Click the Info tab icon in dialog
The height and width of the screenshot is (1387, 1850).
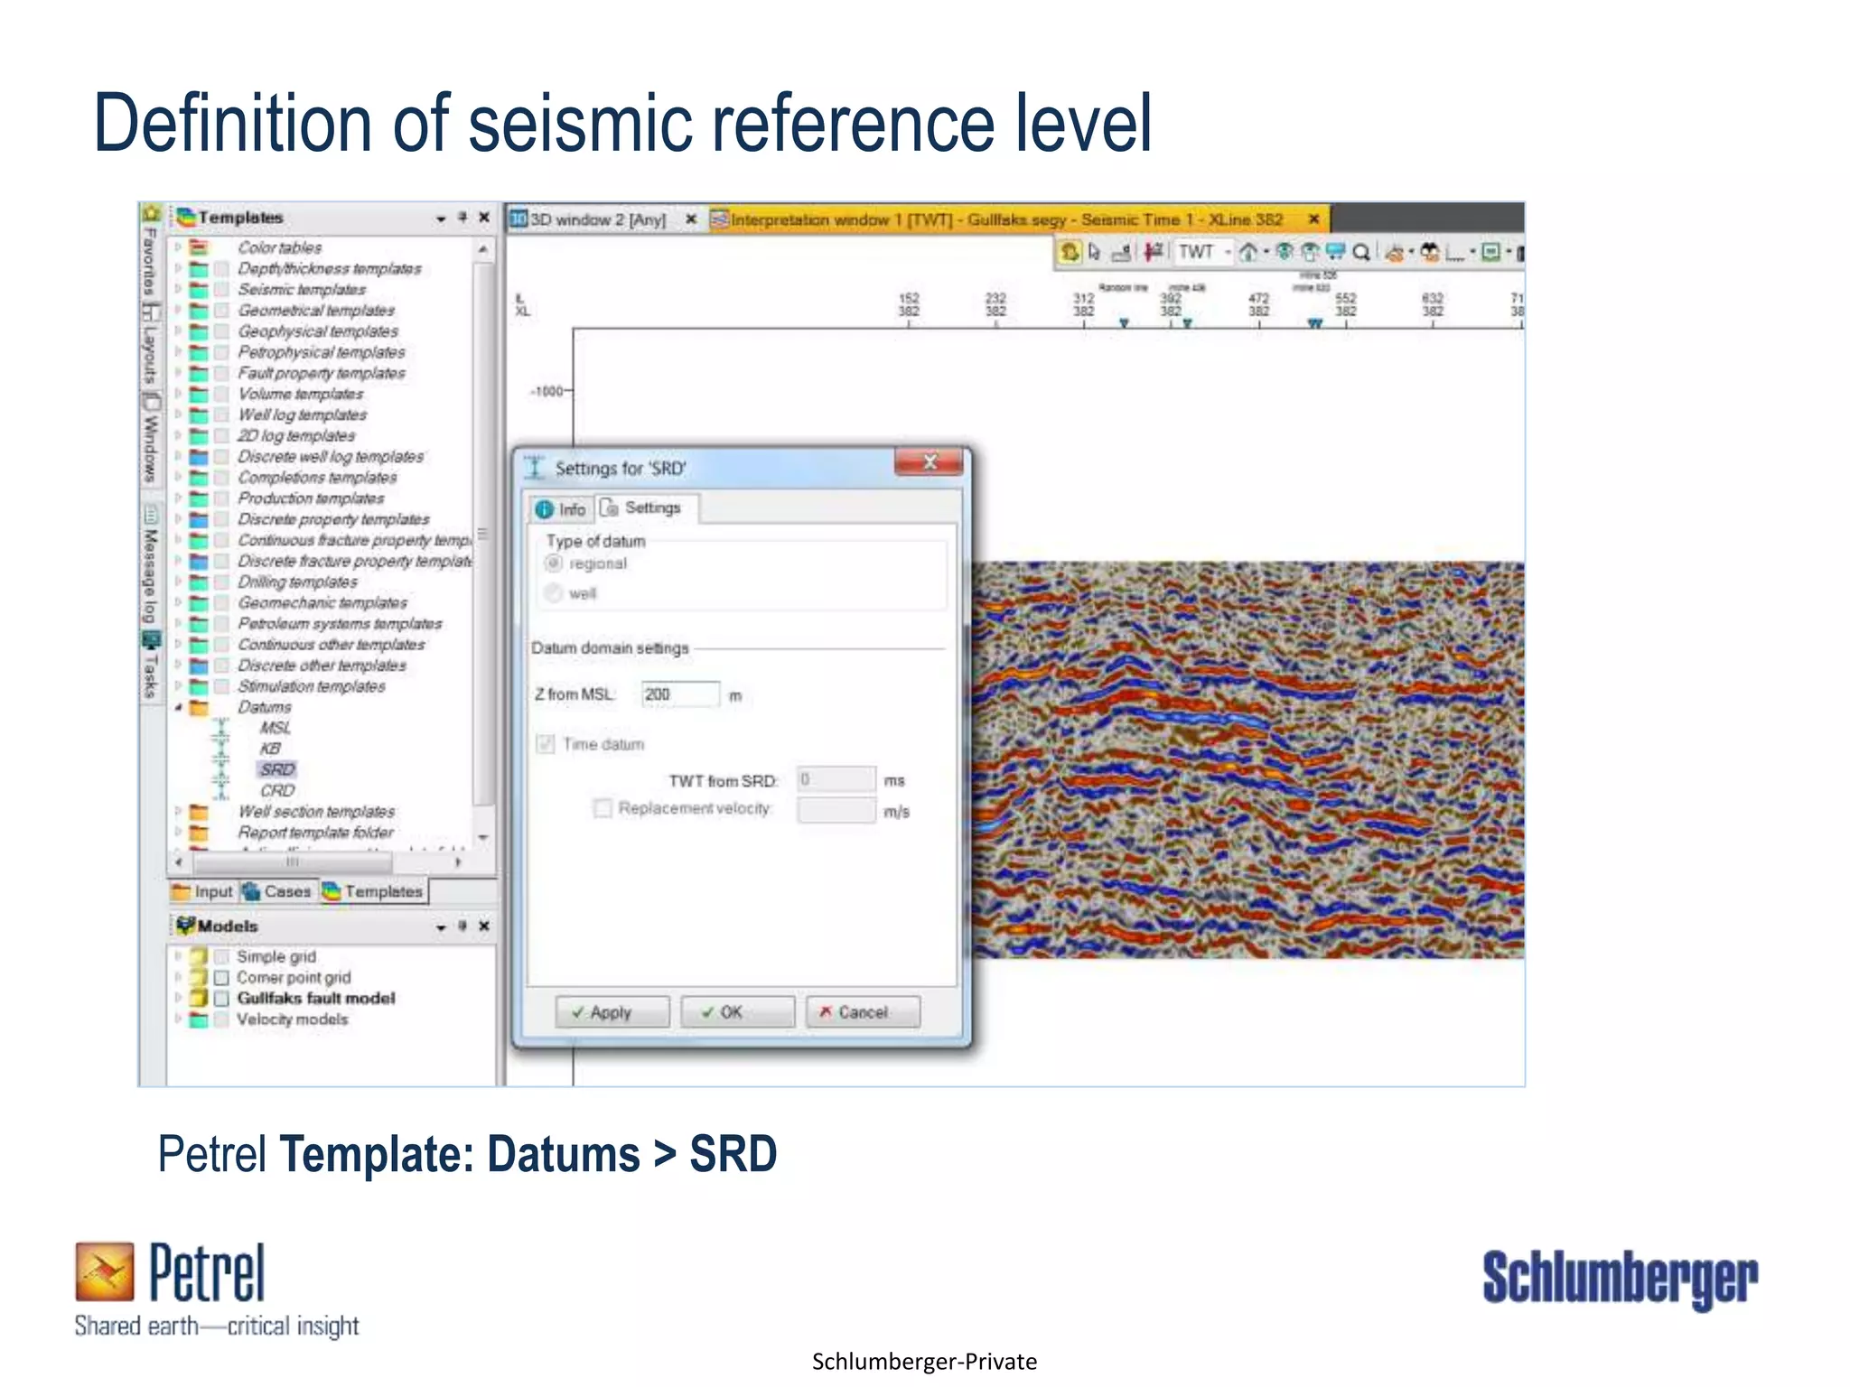(545, 509)
